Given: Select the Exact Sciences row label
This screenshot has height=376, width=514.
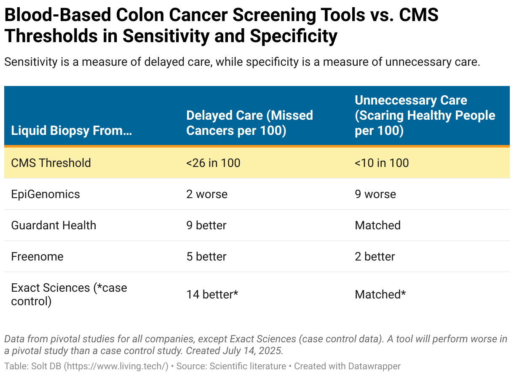Looking at the screenshot, I should tap(69, 294).
